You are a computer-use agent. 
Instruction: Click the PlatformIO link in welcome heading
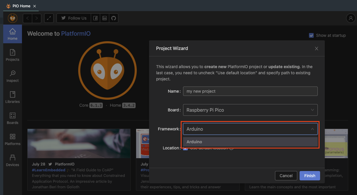point(76,34)
